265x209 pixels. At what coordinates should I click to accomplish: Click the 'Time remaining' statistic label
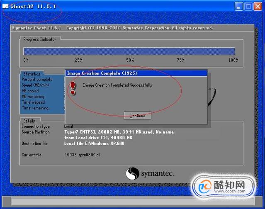35,108
